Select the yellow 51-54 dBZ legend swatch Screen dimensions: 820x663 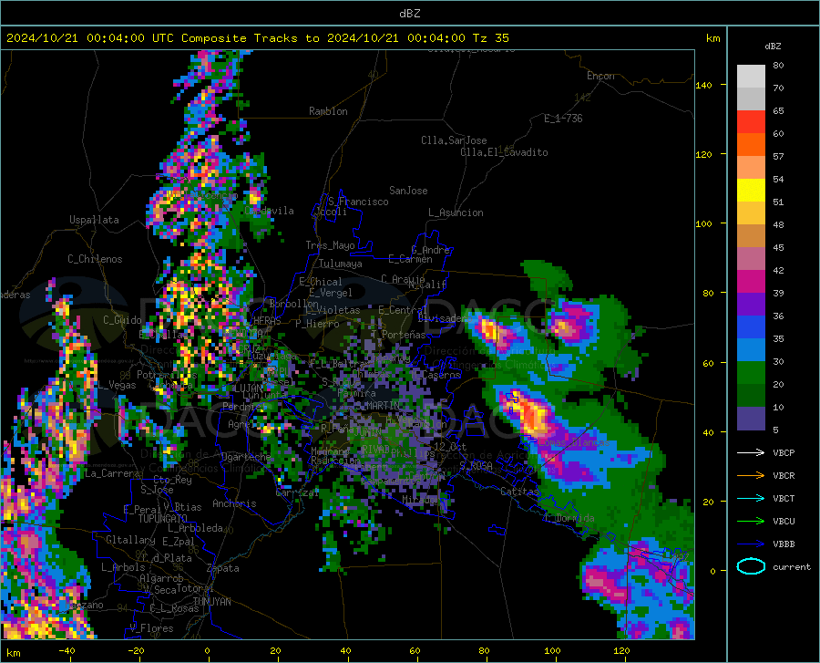(751, 191)
